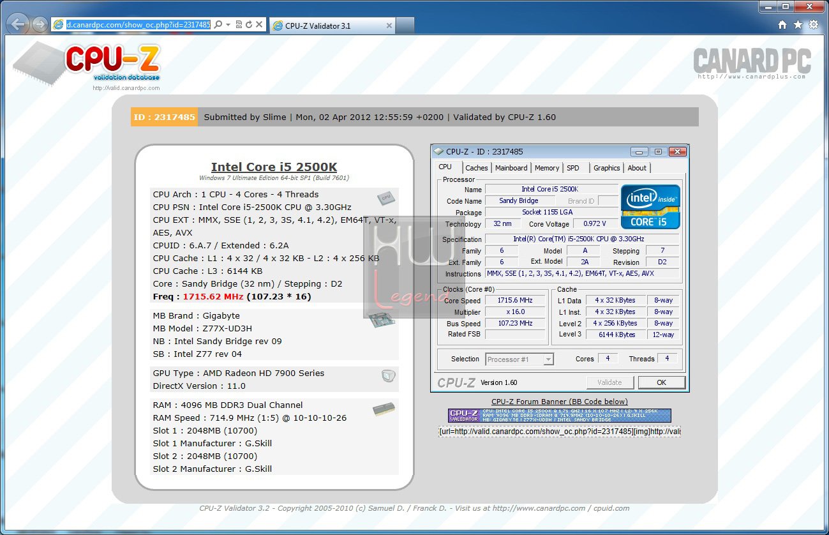Click the Validate button
The height and width of the screenshot is (535, 829).
[x=609, y=382]
